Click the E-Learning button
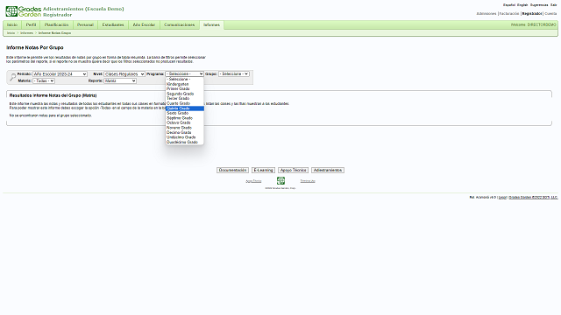 click(x=263, y=171)
